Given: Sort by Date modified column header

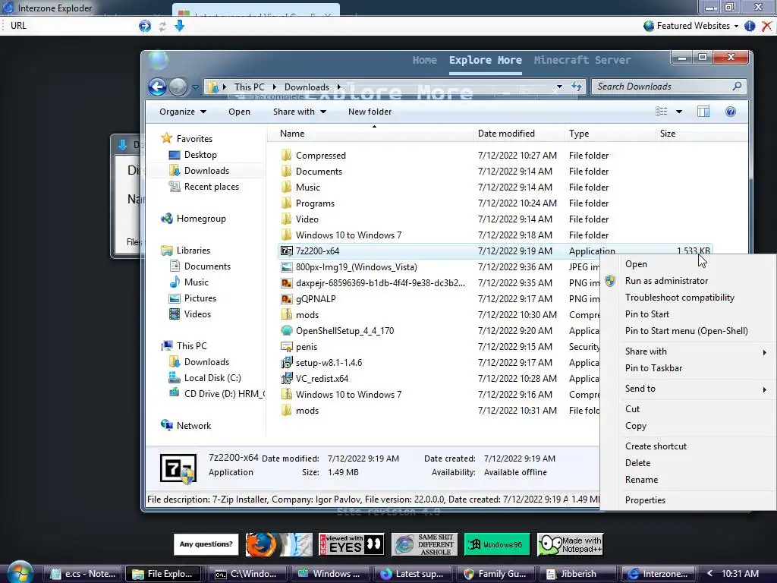Looking at the screenshot, I should point(519,134).
